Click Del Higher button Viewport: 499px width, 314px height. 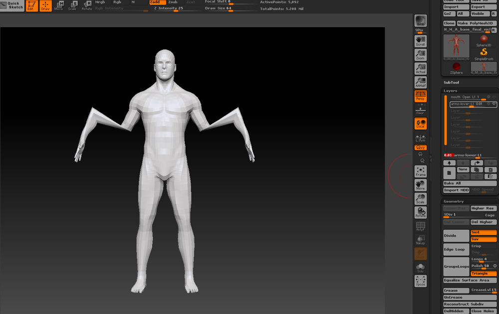coord(484,222)
